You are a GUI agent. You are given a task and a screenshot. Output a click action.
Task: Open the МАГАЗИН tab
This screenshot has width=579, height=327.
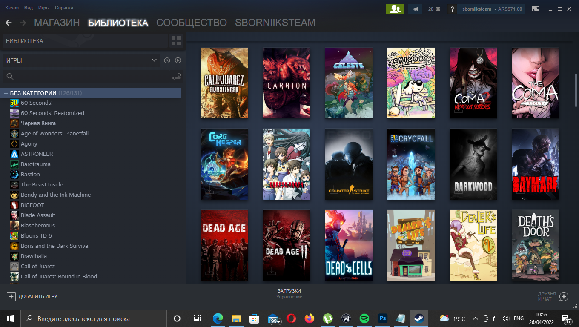click(x=57, y=23)
